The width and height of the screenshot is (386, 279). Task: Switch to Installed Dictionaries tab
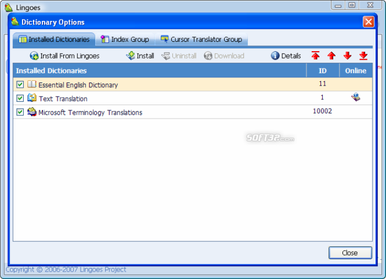(x=54, y=40)
